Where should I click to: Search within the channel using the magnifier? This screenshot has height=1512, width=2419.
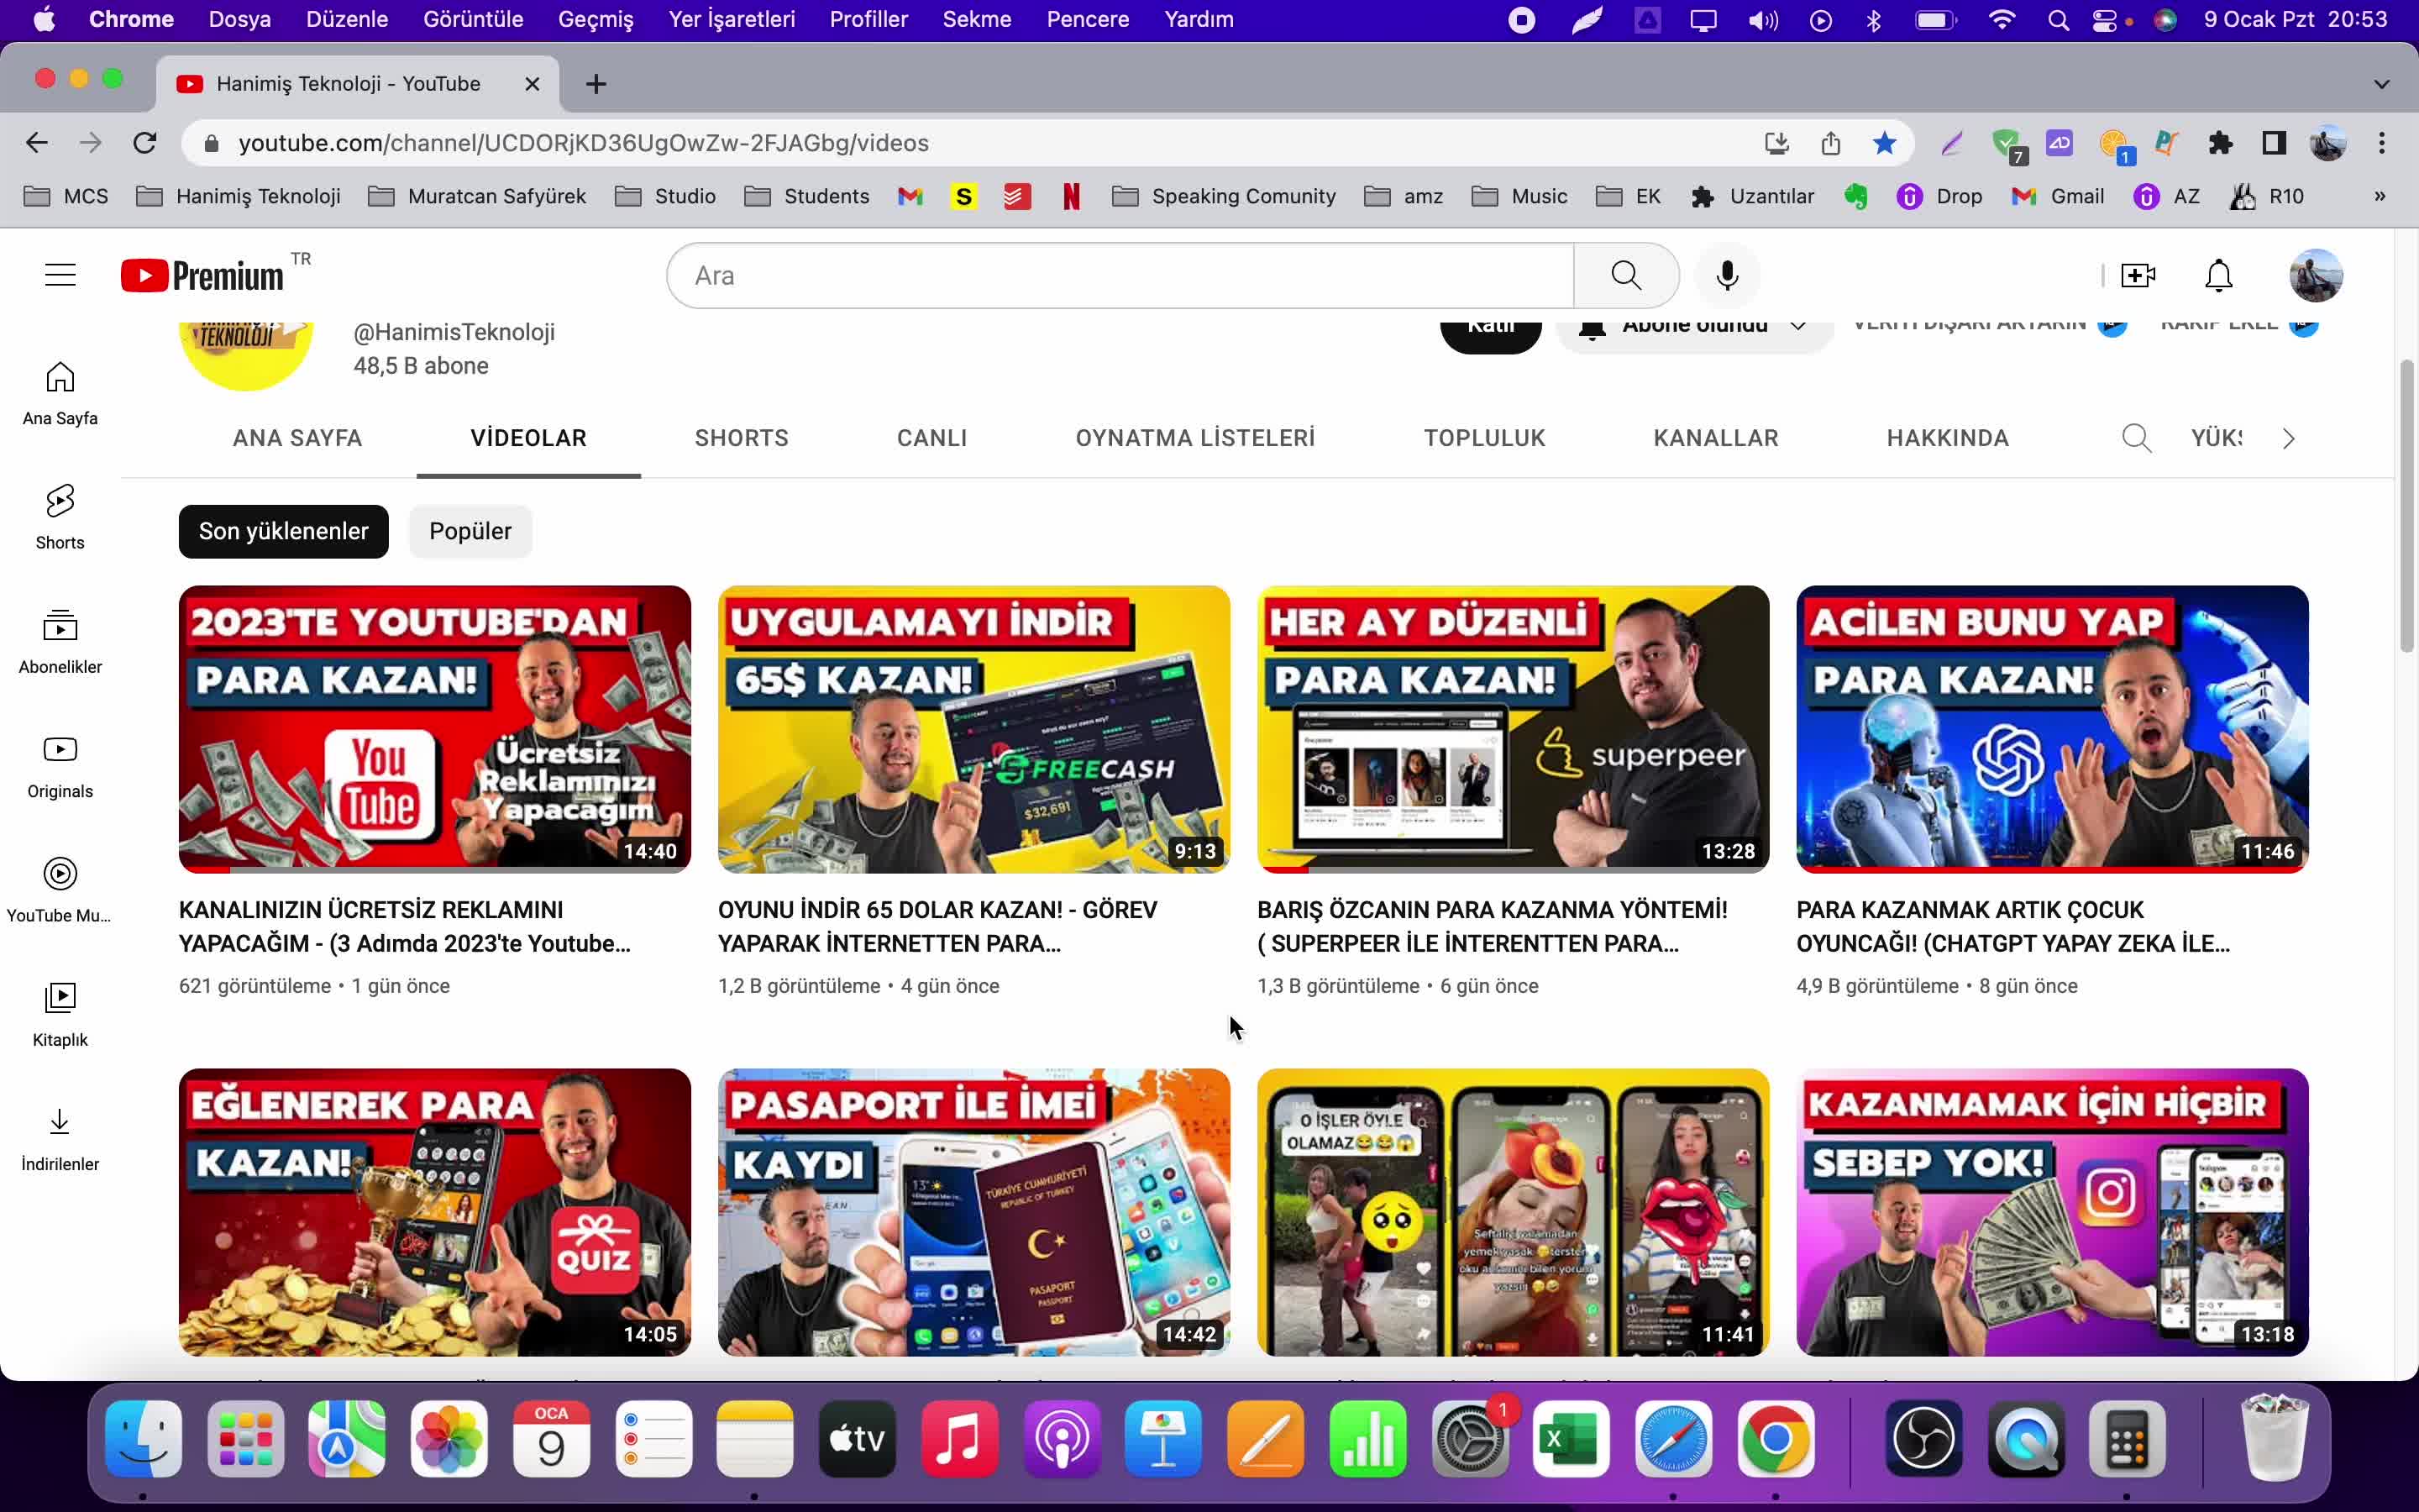click(2136, 438)
